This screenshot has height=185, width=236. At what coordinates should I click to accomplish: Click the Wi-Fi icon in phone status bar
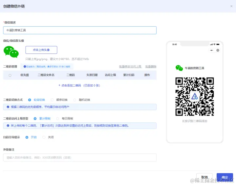point(214,44)
